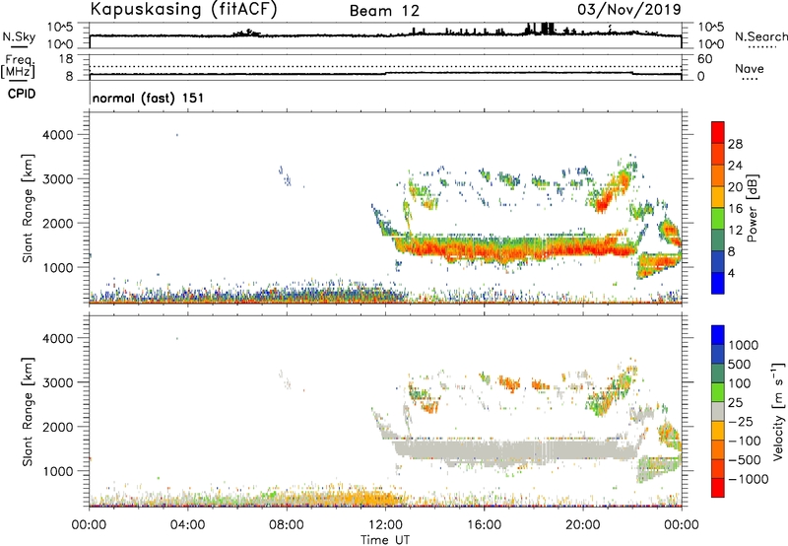
Task: Click the 2000 tick on the power panel
Action: pyautogui.click(x=58, y=223)
